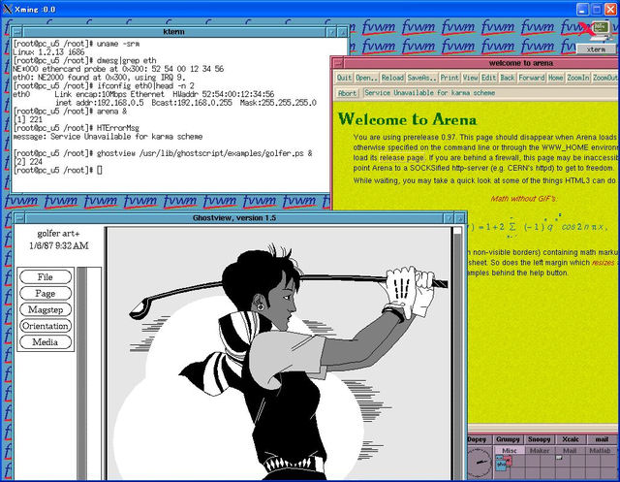This screenshot has width=620, height=482.
Task: Click View in Arena toolbar
Action: click(470, 78)
